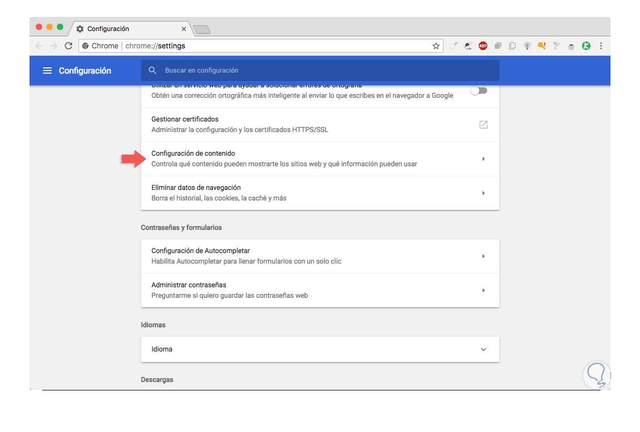The image size is (640, 432).
Task: Click 'Habilita Autocompletar para llenar formularios' text
Action: coord(247,262)
